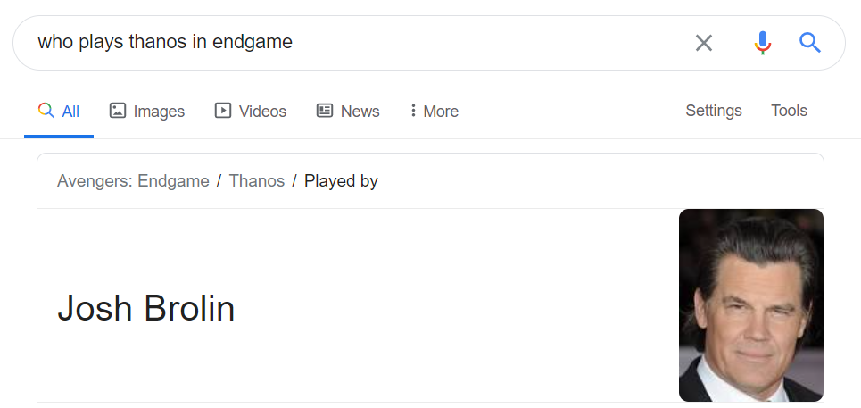The image size is (861, 408).
Task: Open the Settings menu
Action: [713, 111]
